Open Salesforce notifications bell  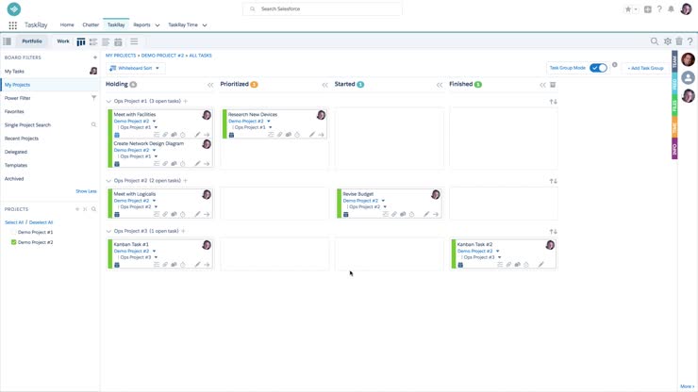click(671, 8)
